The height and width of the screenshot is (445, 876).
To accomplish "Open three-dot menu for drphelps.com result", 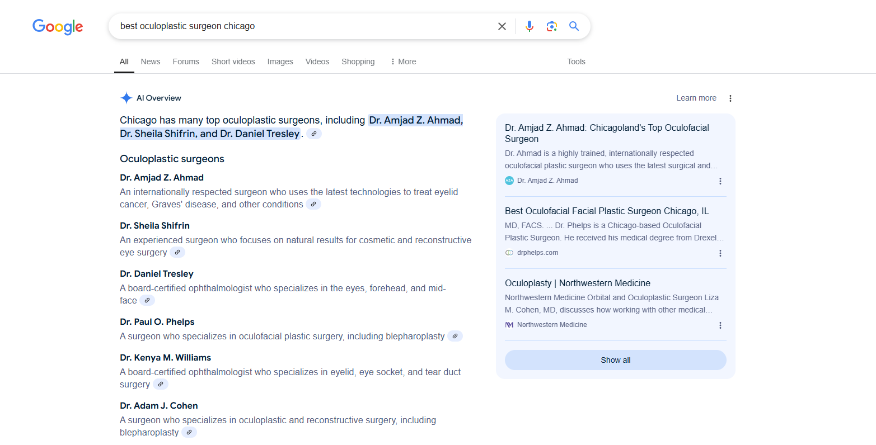I will point(720,253).
